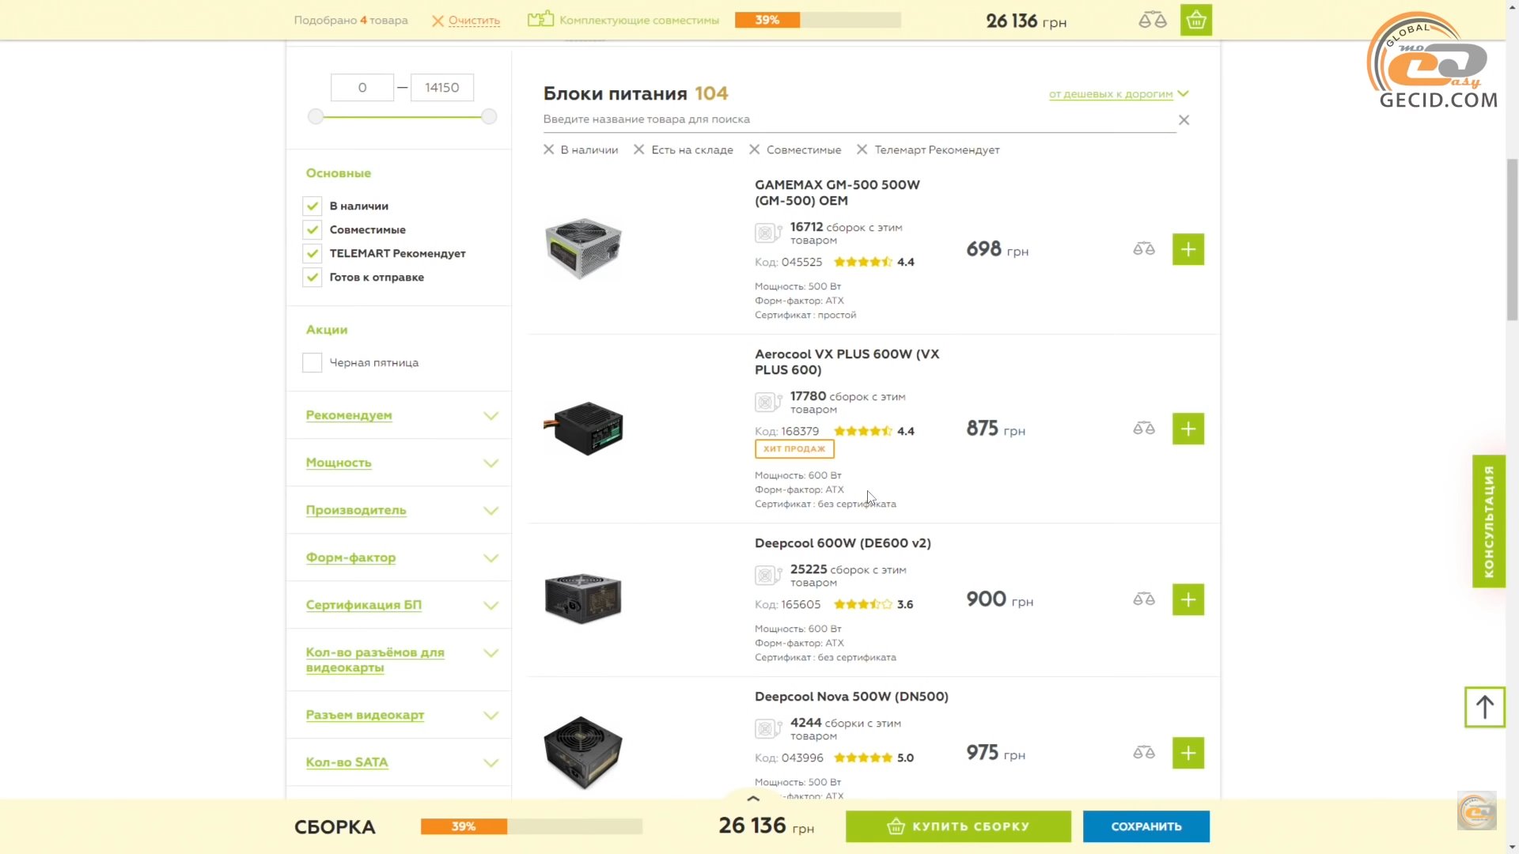The height and width of the screenshot is (854, 1519).
Task: Click 'Очистить' to clear selected items
Action: pyautogui.click(x=474, y=21)
